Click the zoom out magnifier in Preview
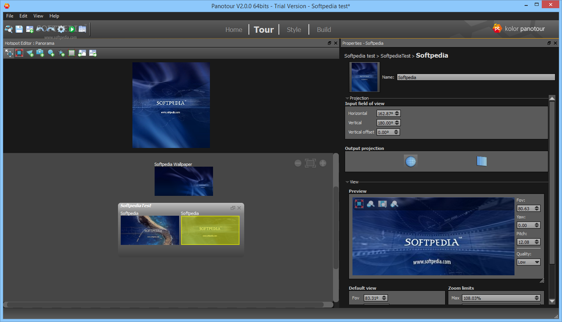Image resolution: width=562 pixels, height=322 pixels. [x=371, y=204]
